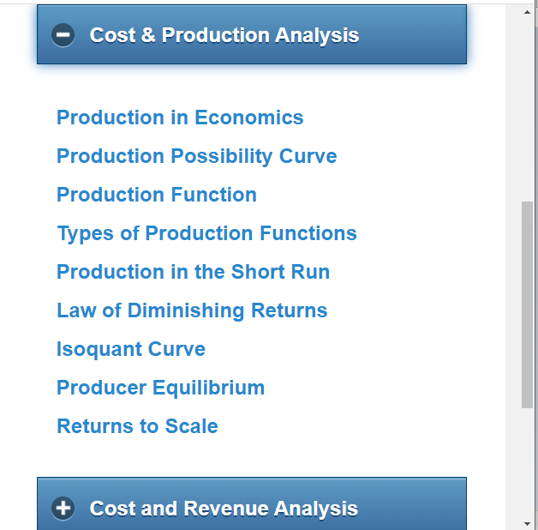
Task: Open the Production Function topic
Action: pyautogui.click(x=157, y=195)
